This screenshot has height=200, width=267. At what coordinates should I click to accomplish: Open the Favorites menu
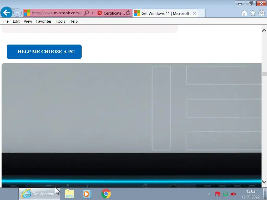point(44,21)
